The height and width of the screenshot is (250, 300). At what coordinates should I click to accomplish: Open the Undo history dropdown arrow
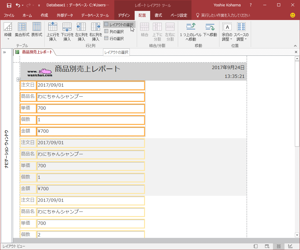pos(22,5)
